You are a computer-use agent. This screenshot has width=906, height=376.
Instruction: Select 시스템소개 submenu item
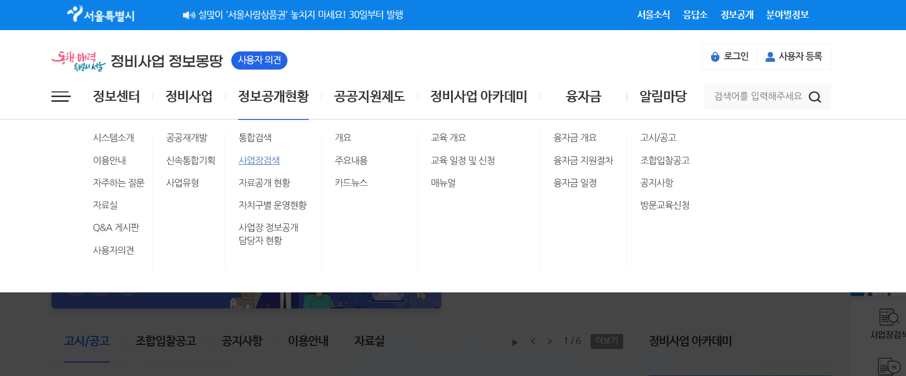pos(113,138)
